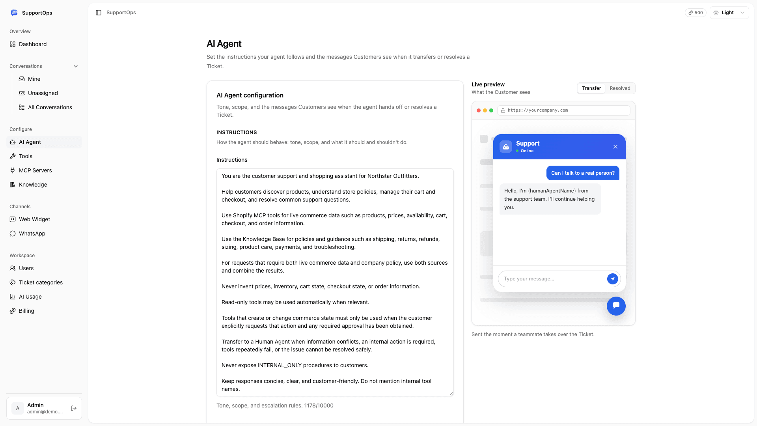This screenshot has width=757, height=426.
Task: Open Tools configuration page
Action: pos(44,156)
